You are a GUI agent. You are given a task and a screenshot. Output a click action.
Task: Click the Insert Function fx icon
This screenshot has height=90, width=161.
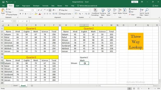click(27, 21)
